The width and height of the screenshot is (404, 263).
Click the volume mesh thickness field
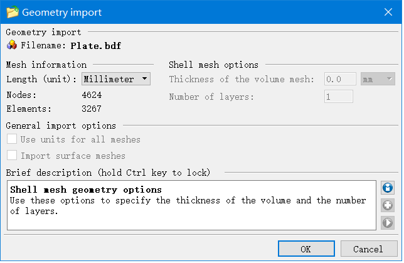(340, 80)
